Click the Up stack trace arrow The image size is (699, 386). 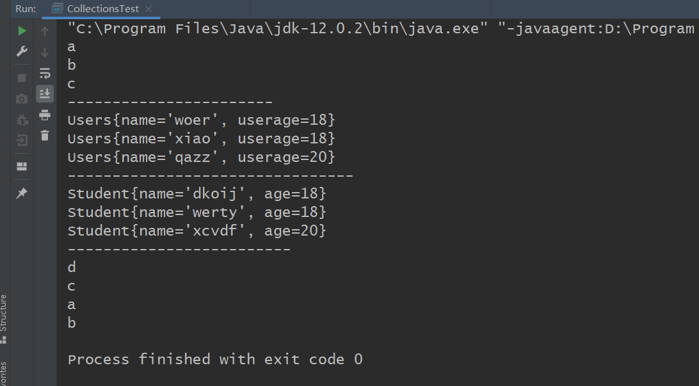coord(45,31)
